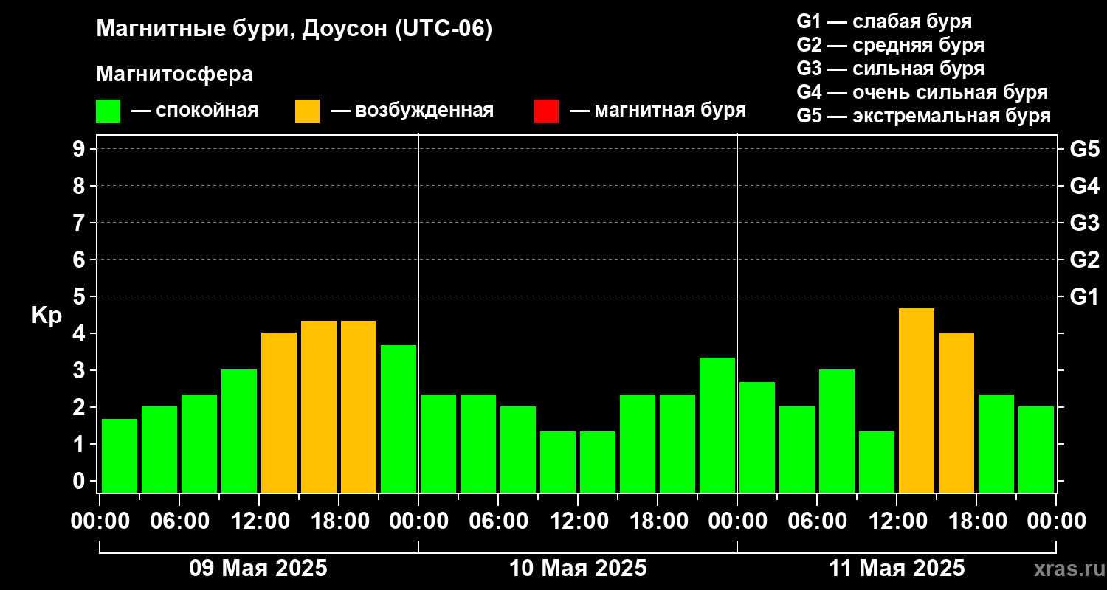Screen dimensions: 1107x590
Task: Click 'G1 — слабая буря' legend line
Action: coord(884,21)
